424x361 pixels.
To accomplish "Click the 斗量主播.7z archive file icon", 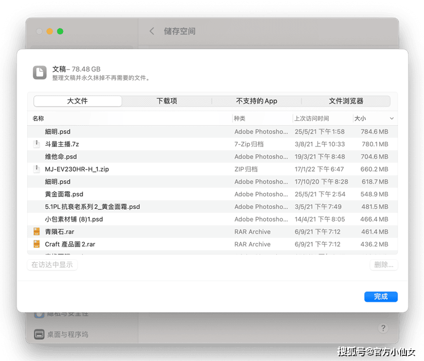I will (x=36, y=144).
